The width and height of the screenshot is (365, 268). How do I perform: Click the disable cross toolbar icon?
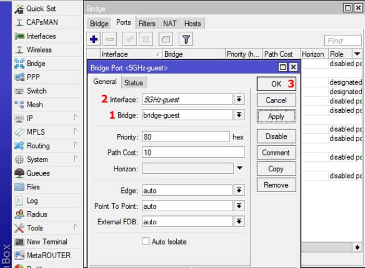click(145, 39)
